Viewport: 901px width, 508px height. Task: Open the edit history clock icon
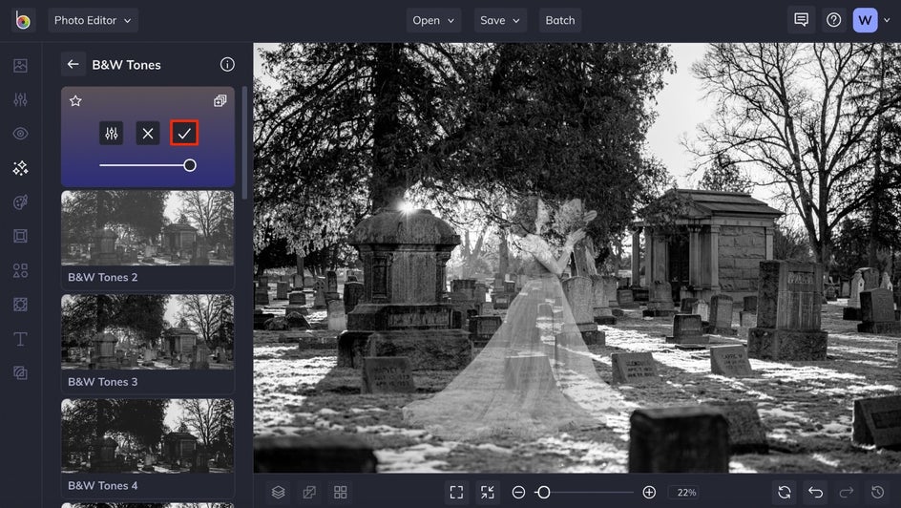pyautogui.click(x=877, y=492)
